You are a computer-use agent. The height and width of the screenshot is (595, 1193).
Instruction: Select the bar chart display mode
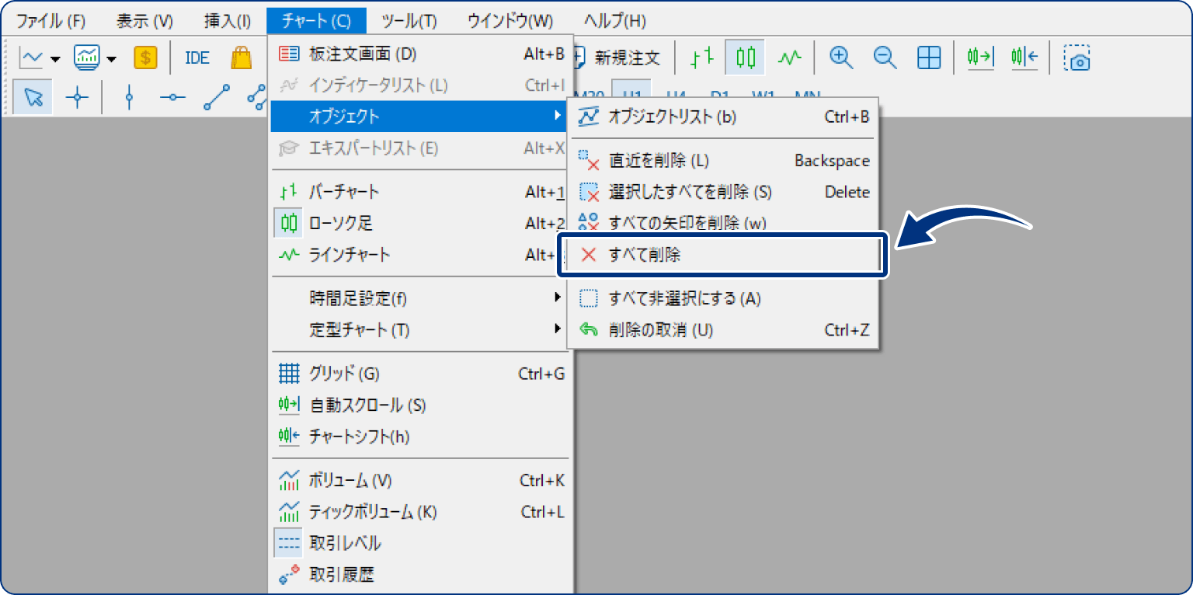[x=700, y=57]
